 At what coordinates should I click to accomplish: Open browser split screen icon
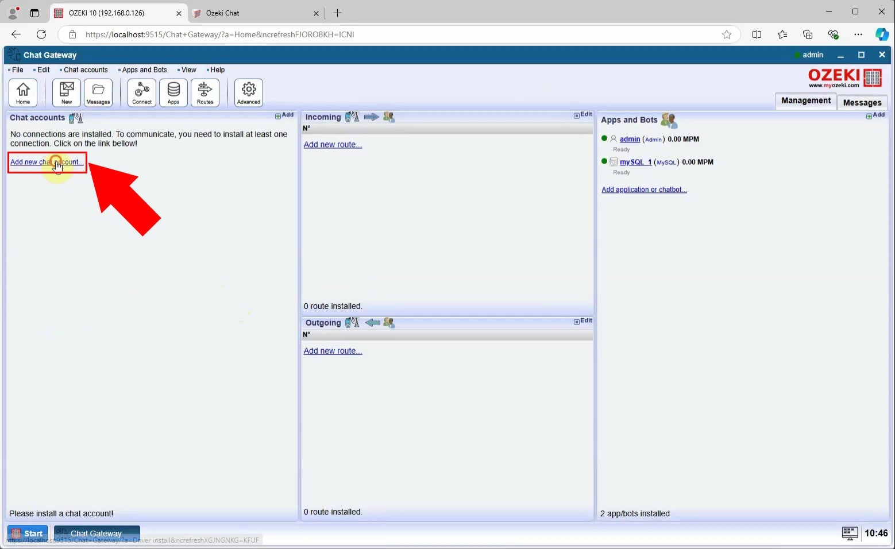[x=757, y=34]
